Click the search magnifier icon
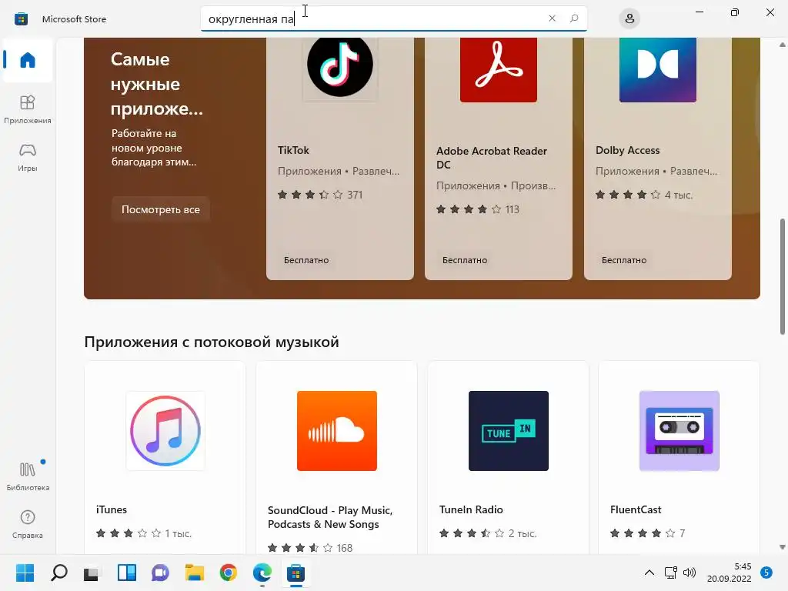This screenshot has width=788, height=591. pyautogui.click(x=574, y=18)
